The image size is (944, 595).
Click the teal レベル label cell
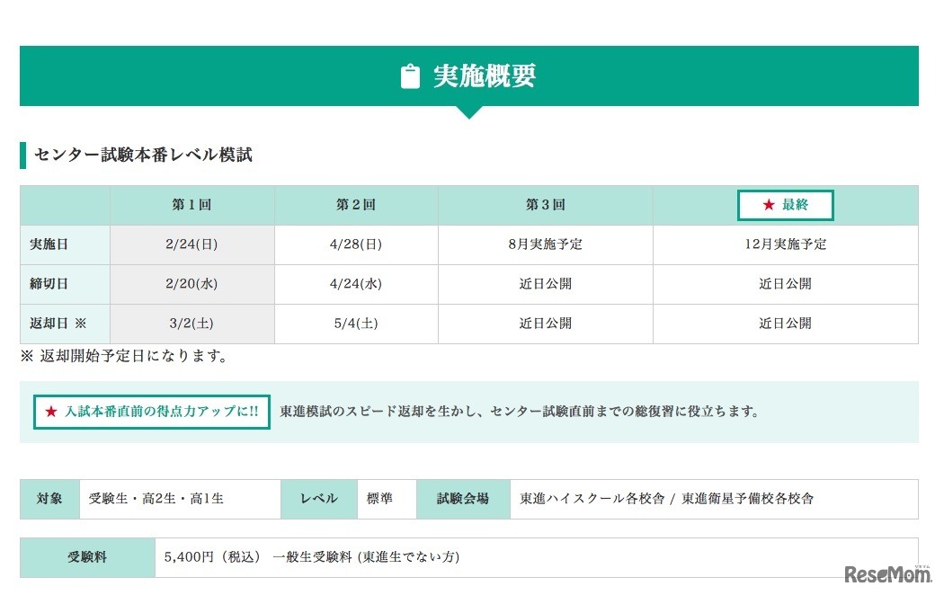coord(318,499)
